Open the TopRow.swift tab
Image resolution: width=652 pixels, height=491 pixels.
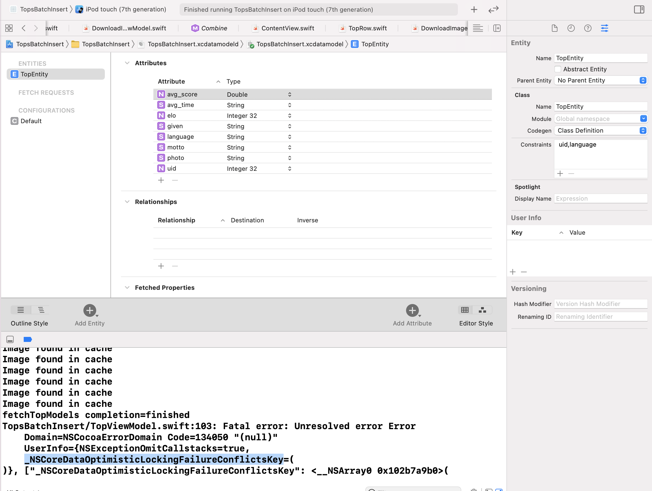(363, 28)
